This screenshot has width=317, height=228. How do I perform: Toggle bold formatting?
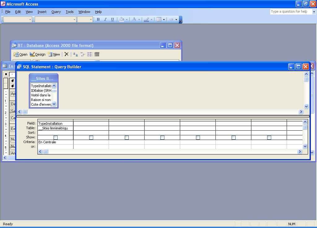click(x=98, y=19)
